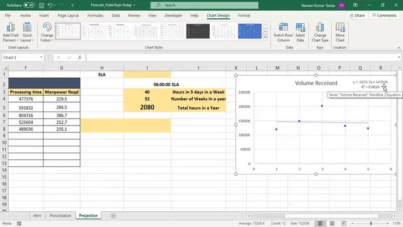Image resolution: width=403 pixels, height=227 pixels.
Task: Click the Save icon in the title bar
Action: (x=42, y=5)
